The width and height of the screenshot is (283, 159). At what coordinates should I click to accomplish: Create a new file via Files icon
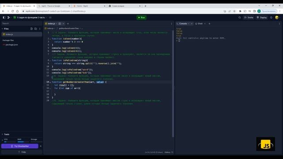click(x=31, y=29)
